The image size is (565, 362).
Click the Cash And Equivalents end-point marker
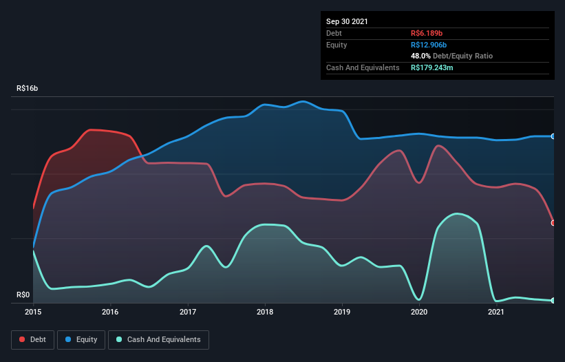[x=553, y=300]
